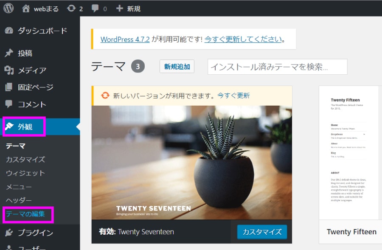Click the 有効: Twenty Seventeen label
This screenshot has height=250, width=382.
click(136, 232)
